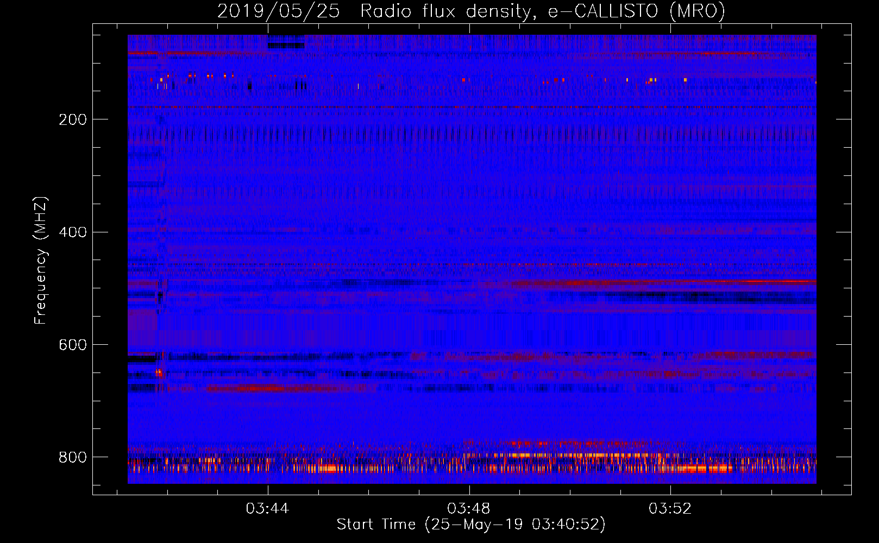Screen dimensions: 879x543
Task: Click the 200 frequency tick label
Action: coord(73,119)
